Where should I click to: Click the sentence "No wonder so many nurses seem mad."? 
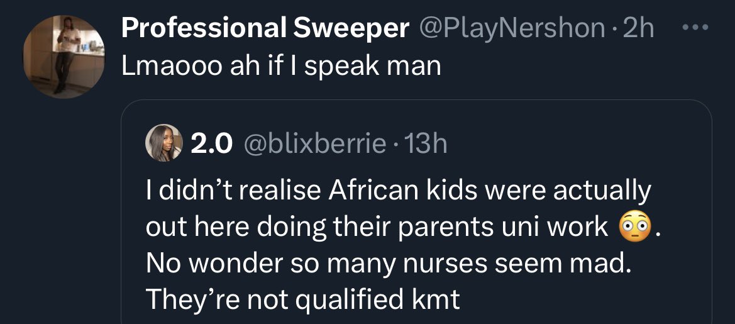tap(388, 263)
